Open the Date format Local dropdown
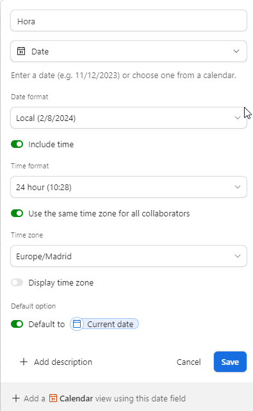This screenshot has width=253, height=411. click(x=129, y=118)
